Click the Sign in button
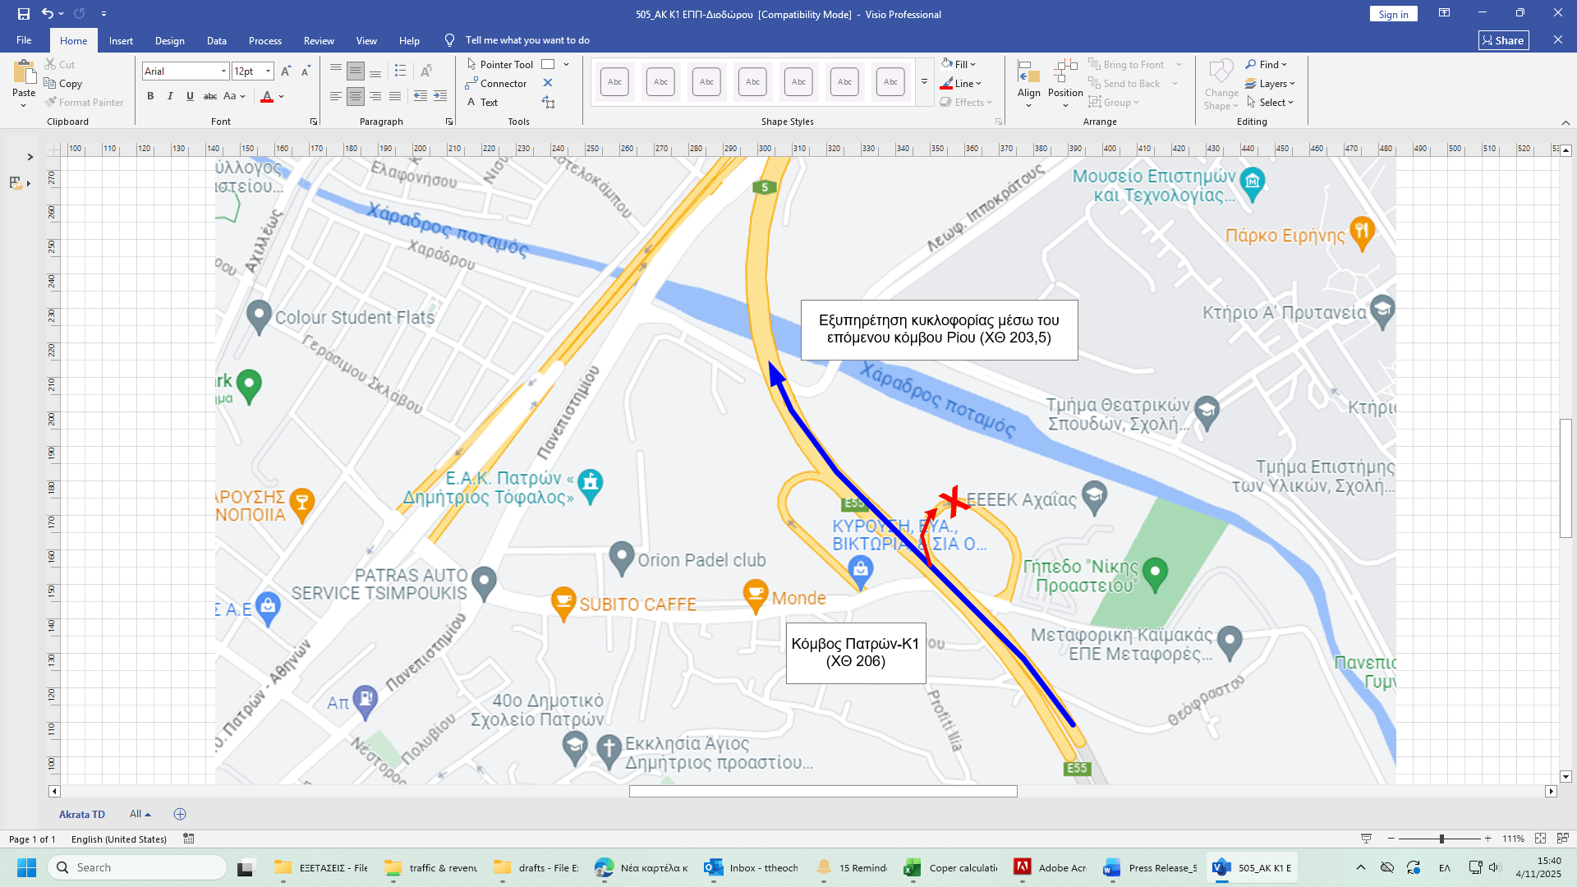 (1393, 14)
